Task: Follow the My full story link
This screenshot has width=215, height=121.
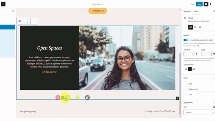Action: pos(49,72)
